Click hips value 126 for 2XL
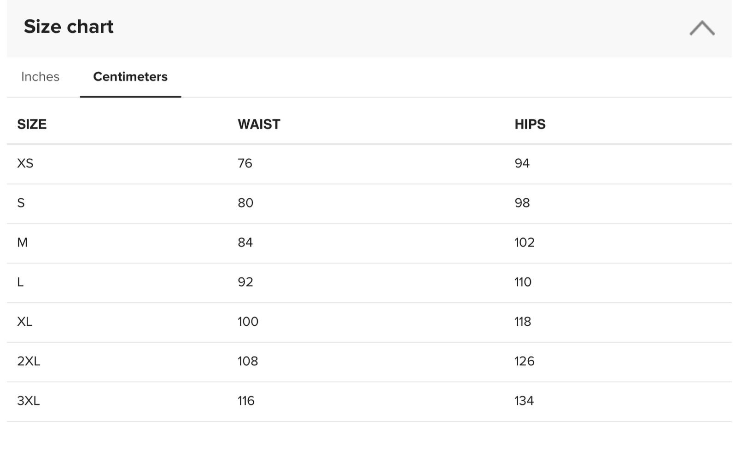The width and height of the screenshot is (741, 455). pyautogui.click(x=525, y=361)
